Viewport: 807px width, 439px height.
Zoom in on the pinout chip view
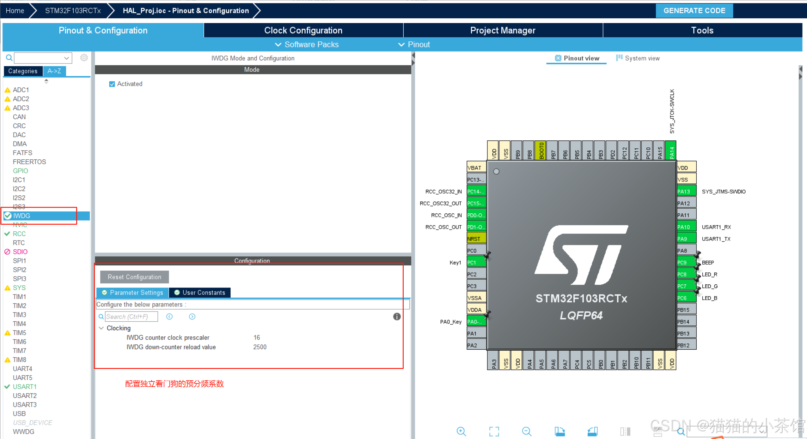pyautogui.click(x=461, y=431)
